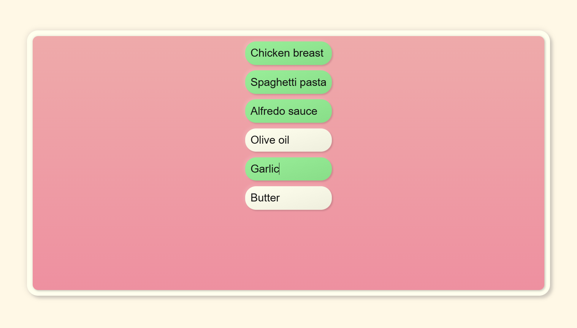Remove Spaghetti pasta from selected ingredients

pyautogui.click(x=288, y=82)
